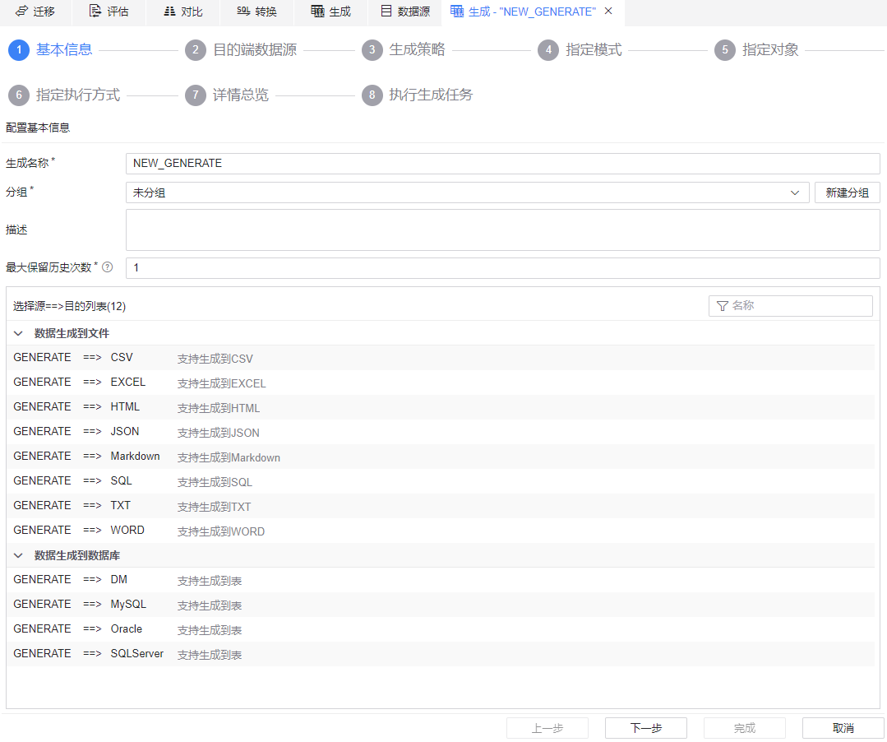Click the 上一步 button
This screenshot has height=742, width=887.
pos(547,728)
